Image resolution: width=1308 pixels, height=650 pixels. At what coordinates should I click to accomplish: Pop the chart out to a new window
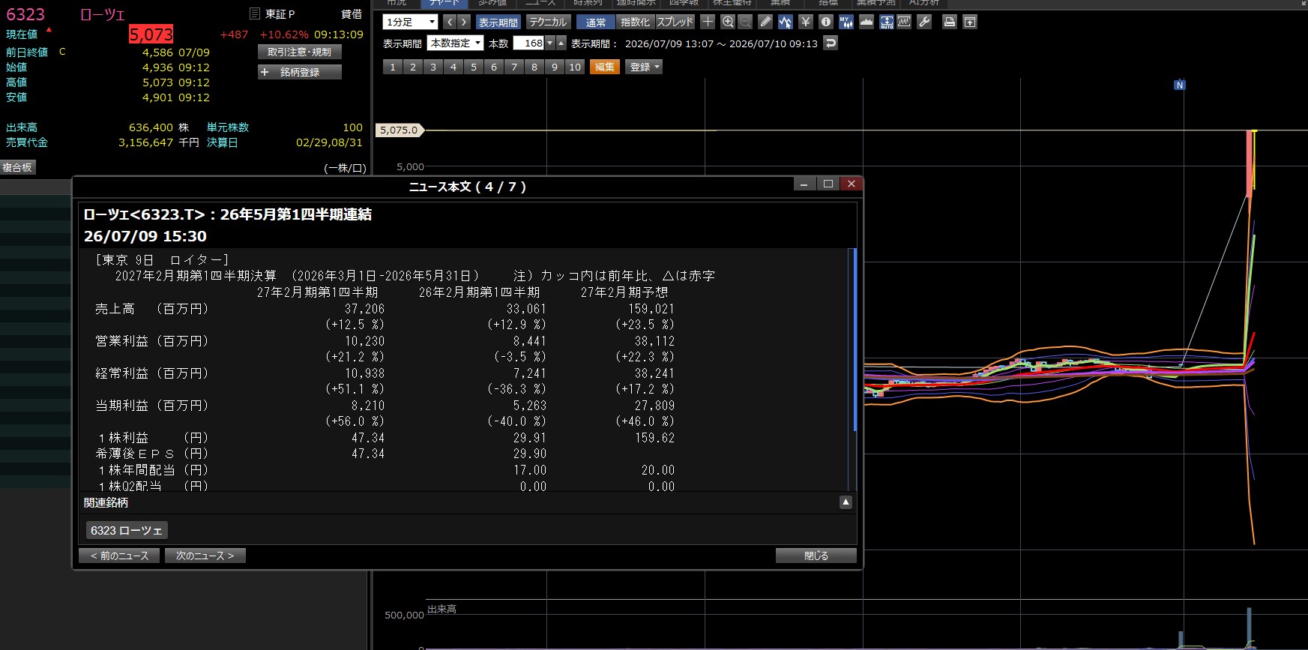point(970,22)
